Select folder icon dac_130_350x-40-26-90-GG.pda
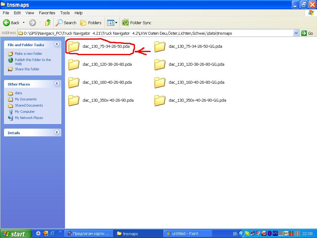 click(x=160, y=101)
